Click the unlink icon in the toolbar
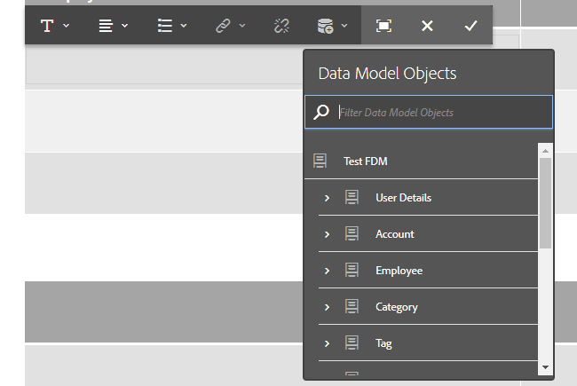 click(x=281, y=26)
